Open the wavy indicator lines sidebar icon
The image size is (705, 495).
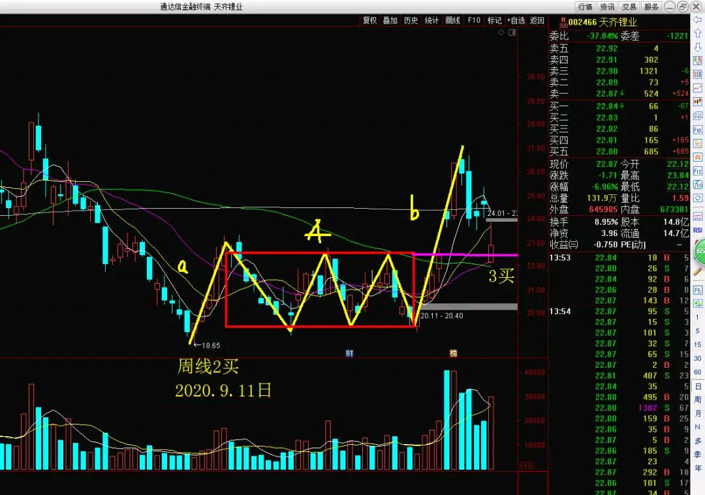tap(698, 217)
